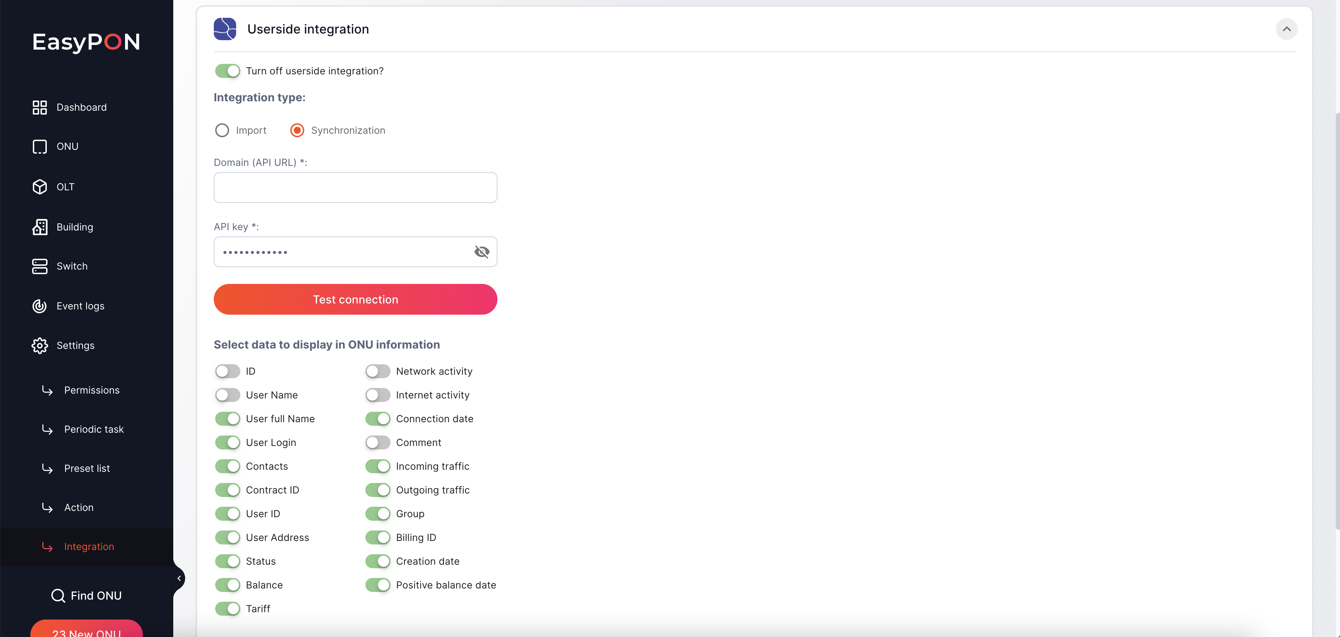1340x637 pixels.
Task: Click the Building icon in sidebar
Action: pos(39,227)
